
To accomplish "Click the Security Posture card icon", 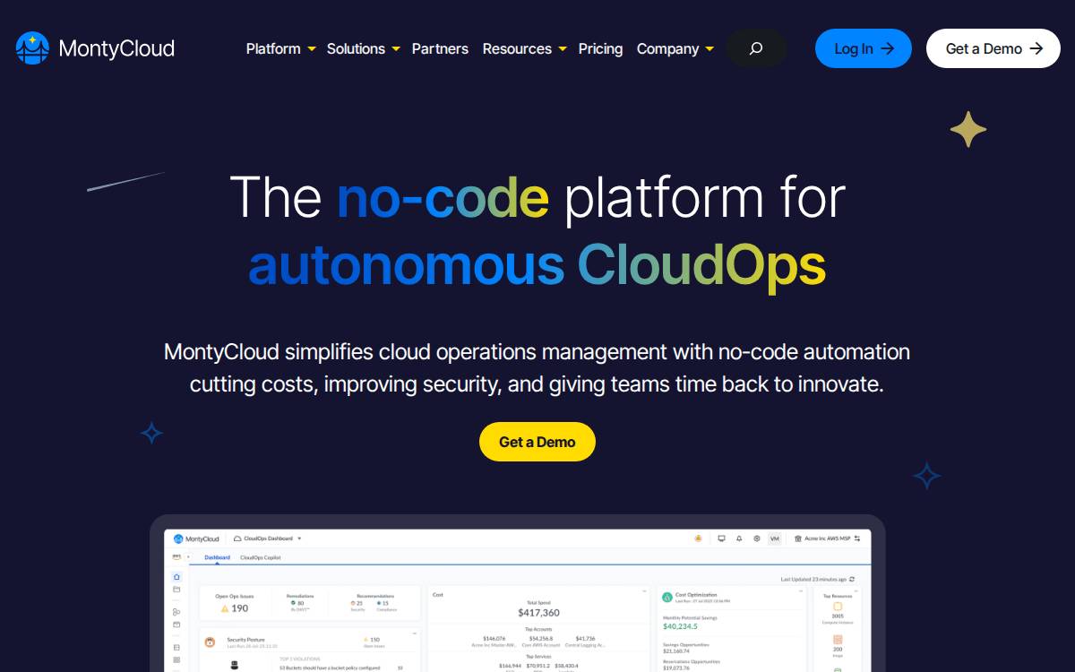I will (210, 642).
